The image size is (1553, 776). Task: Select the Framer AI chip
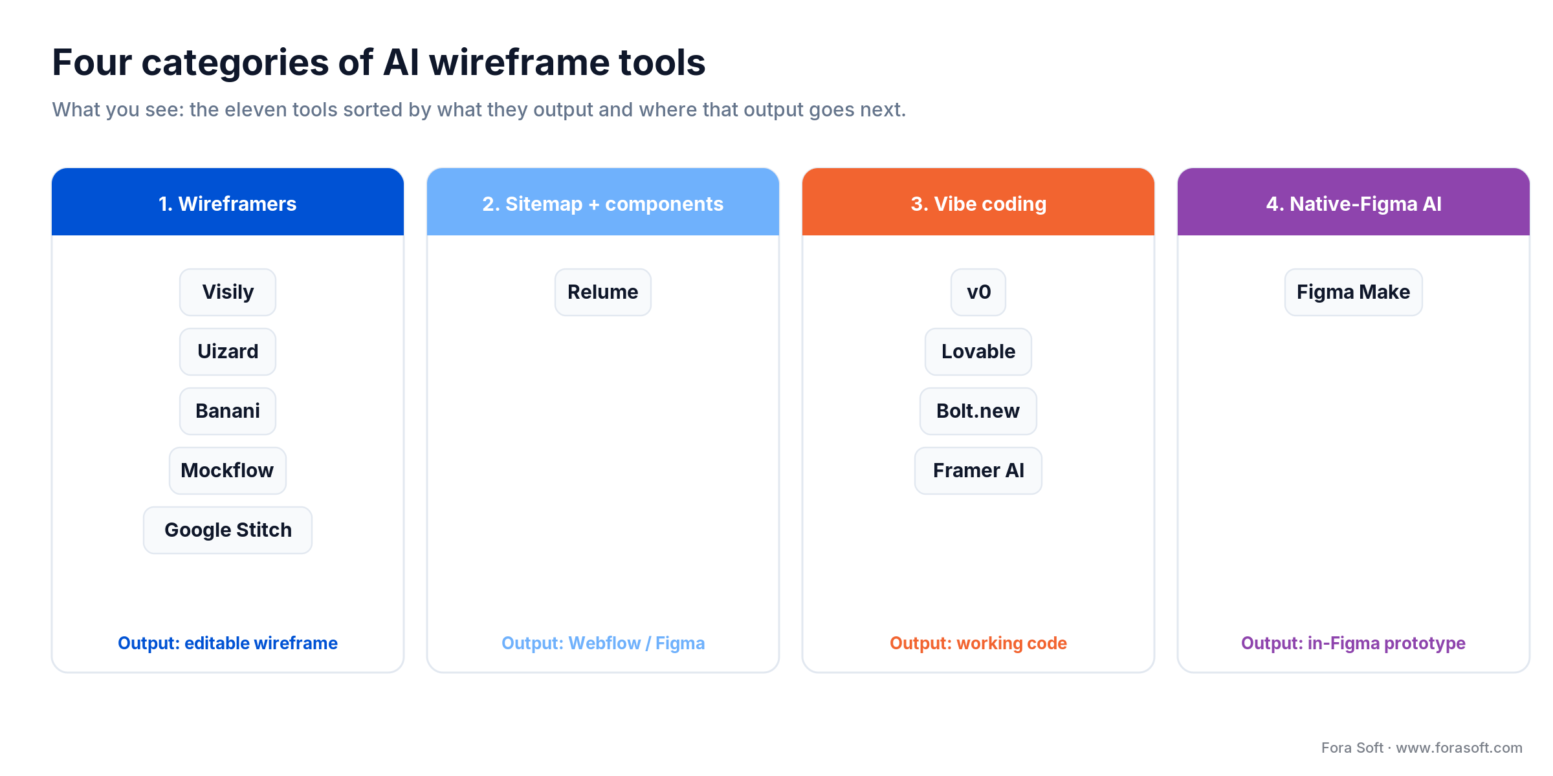point(978,471)
